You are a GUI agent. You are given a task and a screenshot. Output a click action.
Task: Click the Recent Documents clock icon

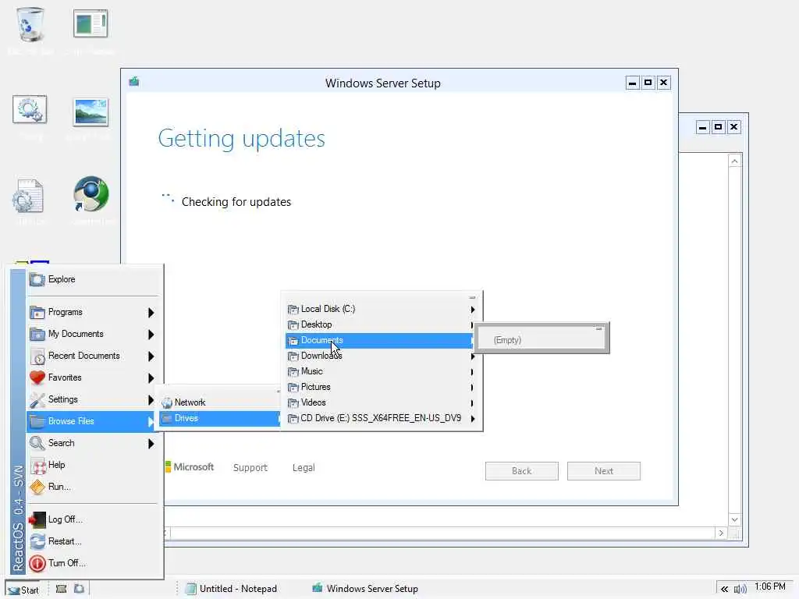coord(37,356)
